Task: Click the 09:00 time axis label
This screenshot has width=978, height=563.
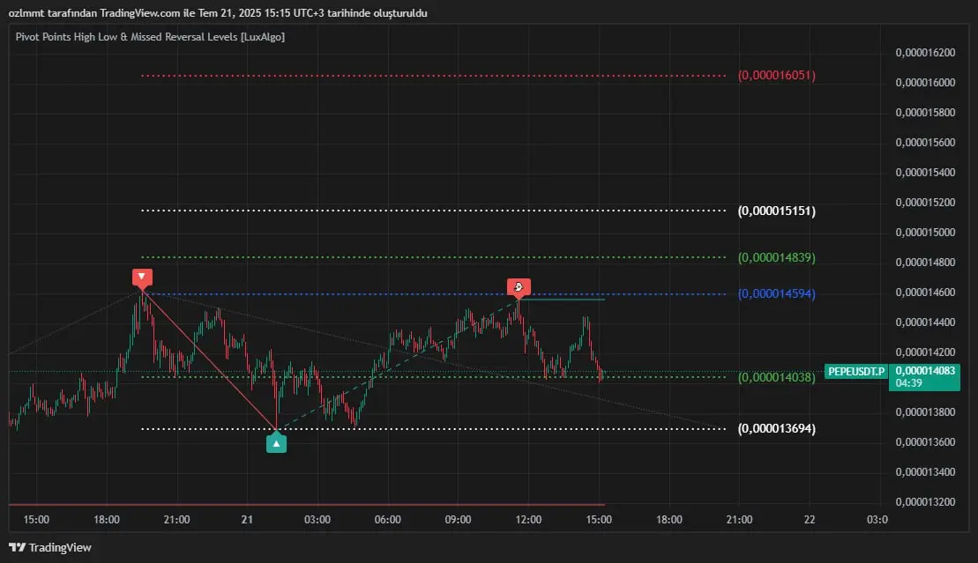Action: 458,519
